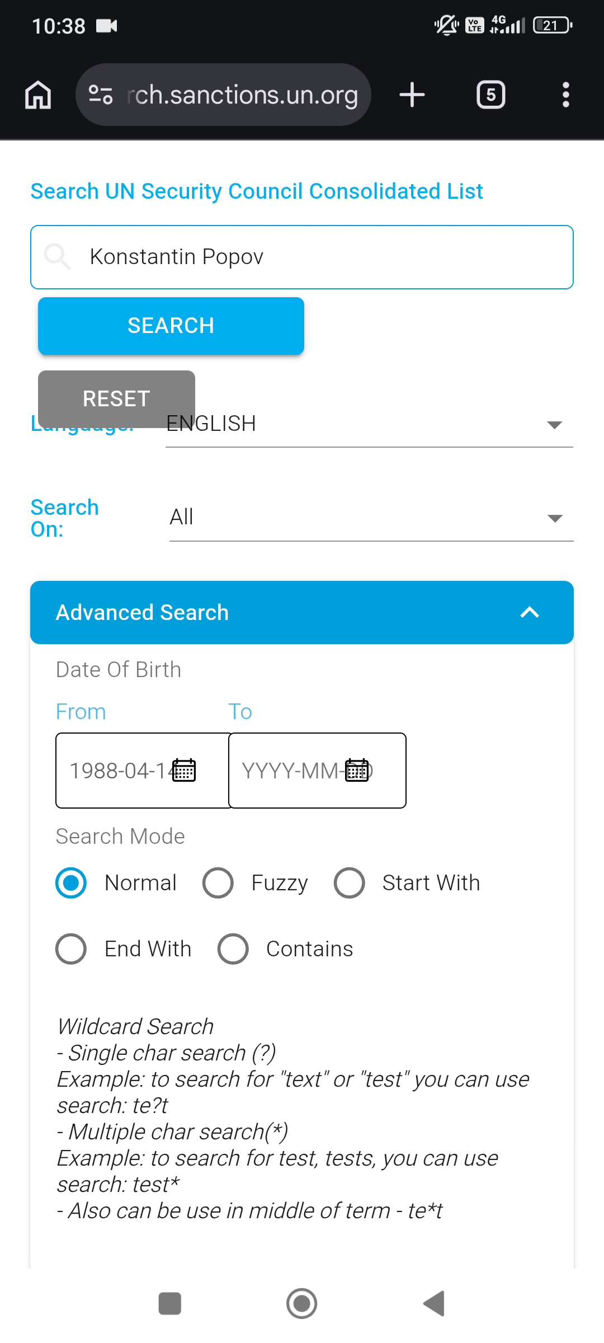
Task: Focus the Konstantin Popov search field
Action: point(324,257)
